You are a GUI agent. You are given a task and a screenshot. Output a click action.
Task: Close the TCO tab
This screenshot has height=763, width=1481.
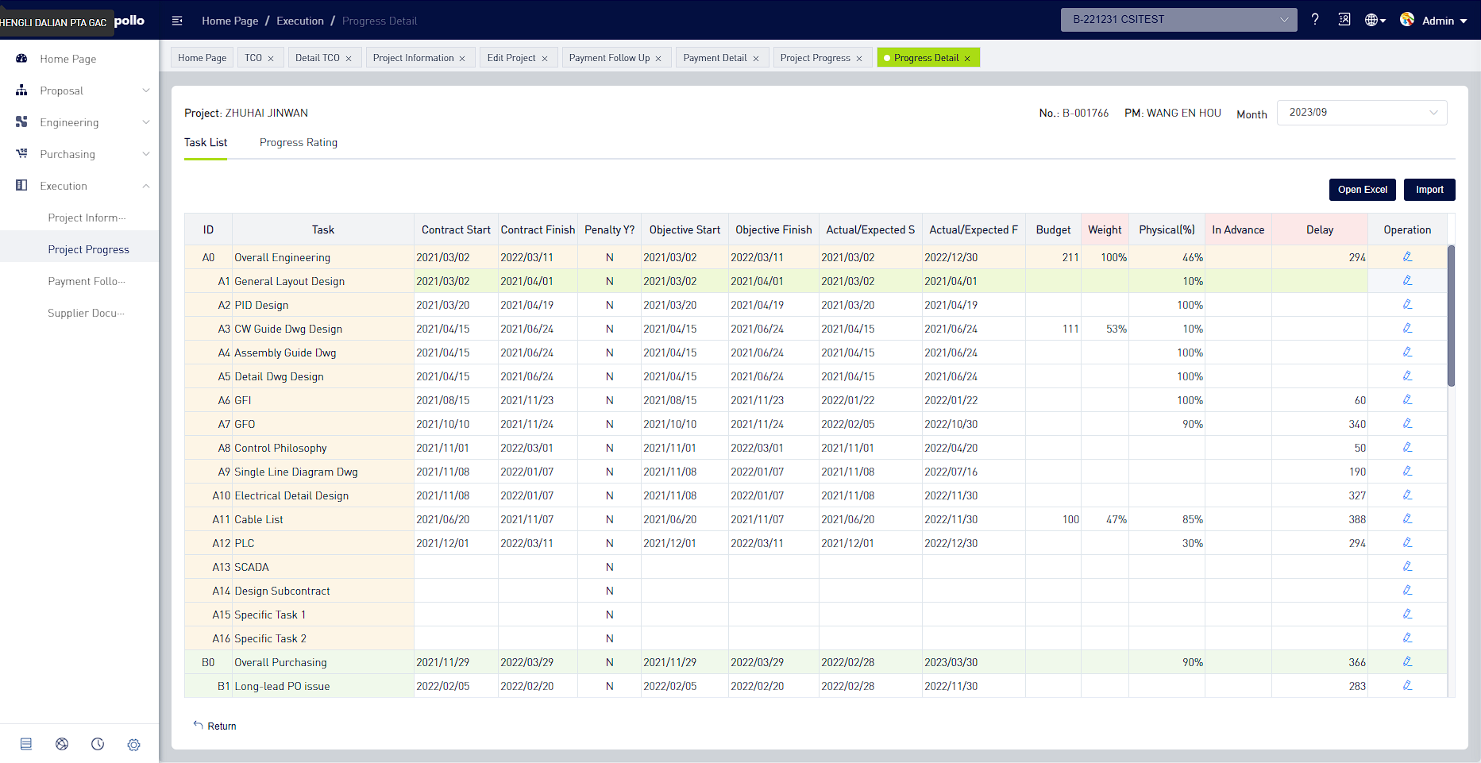271,59
